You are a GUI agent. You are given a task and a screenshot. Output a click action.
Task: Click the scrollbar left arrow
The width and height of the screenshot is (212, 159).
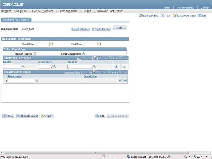1,152
